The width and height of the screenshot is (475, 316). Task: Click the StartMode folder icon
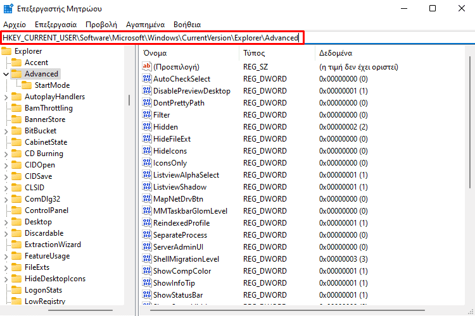(x=27, y=85)
